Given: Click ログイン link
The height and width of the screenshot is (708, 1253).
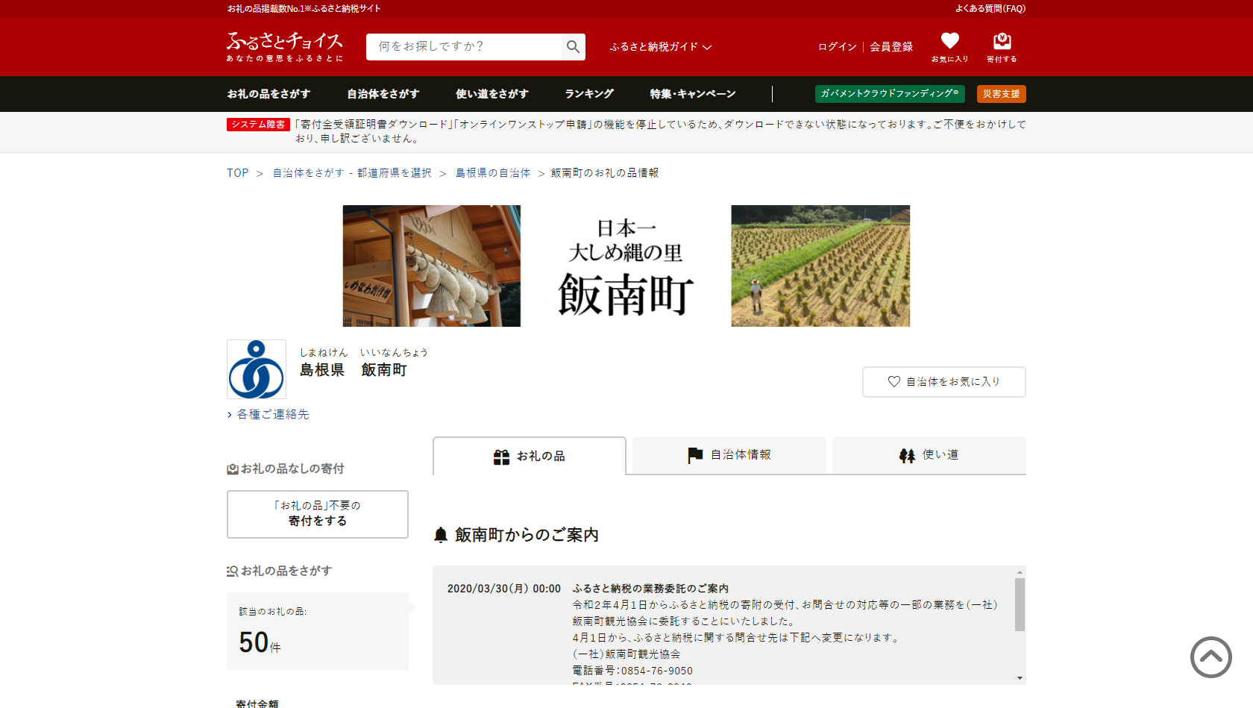Looking at the screenshot, I should pos(837,46).
